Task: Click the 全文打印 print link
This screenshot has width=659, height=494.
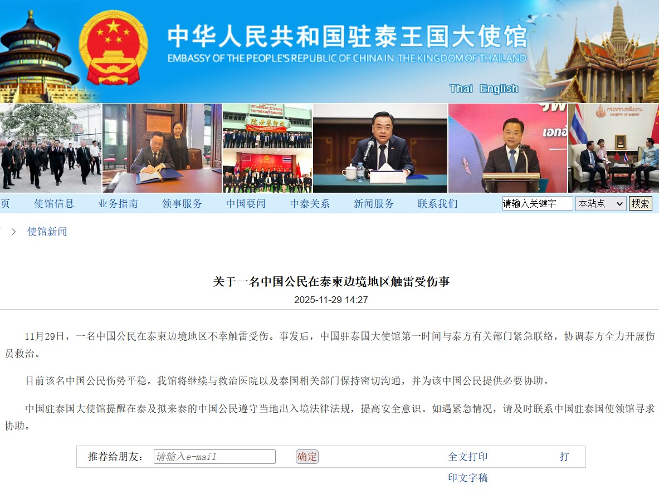Action: [468, 457]
